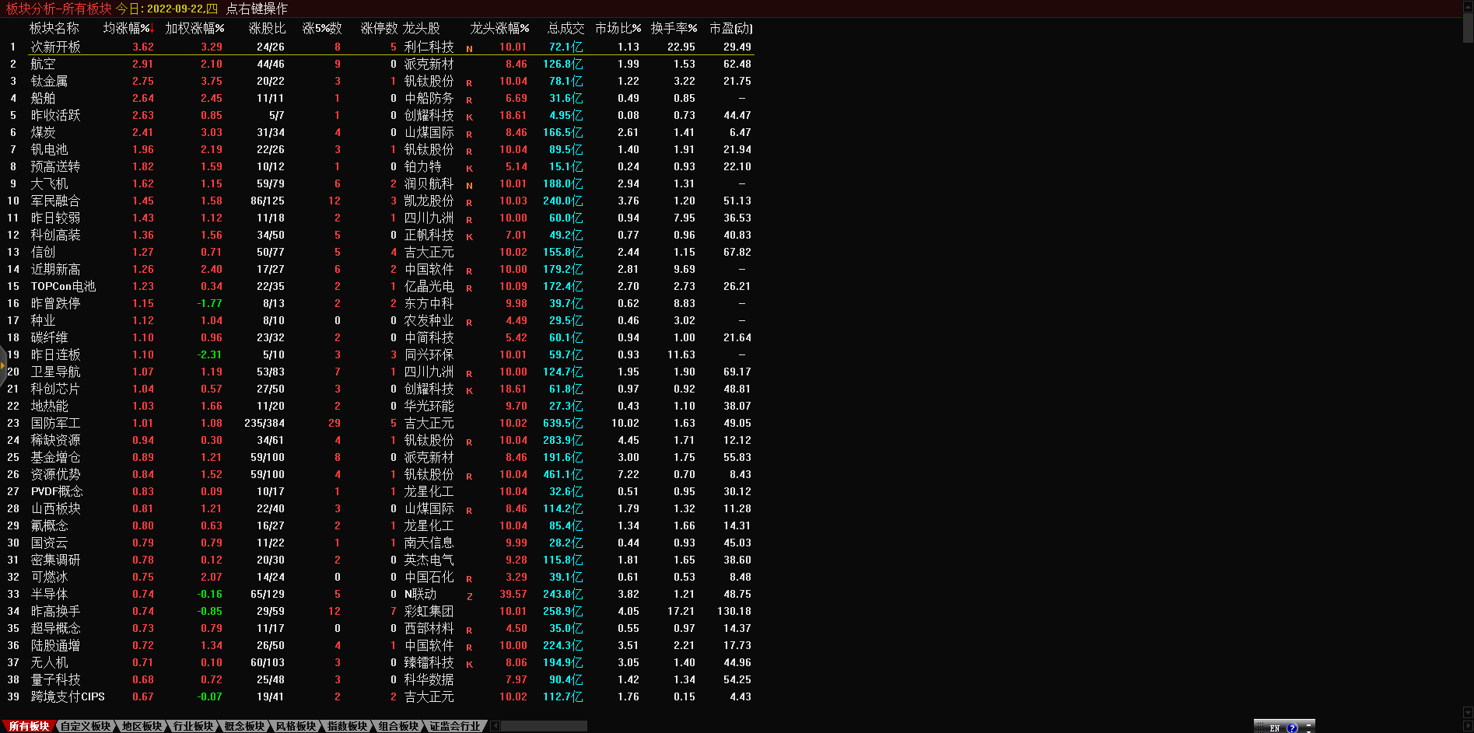Click the Z marker next to N联动

click(469, 596)
